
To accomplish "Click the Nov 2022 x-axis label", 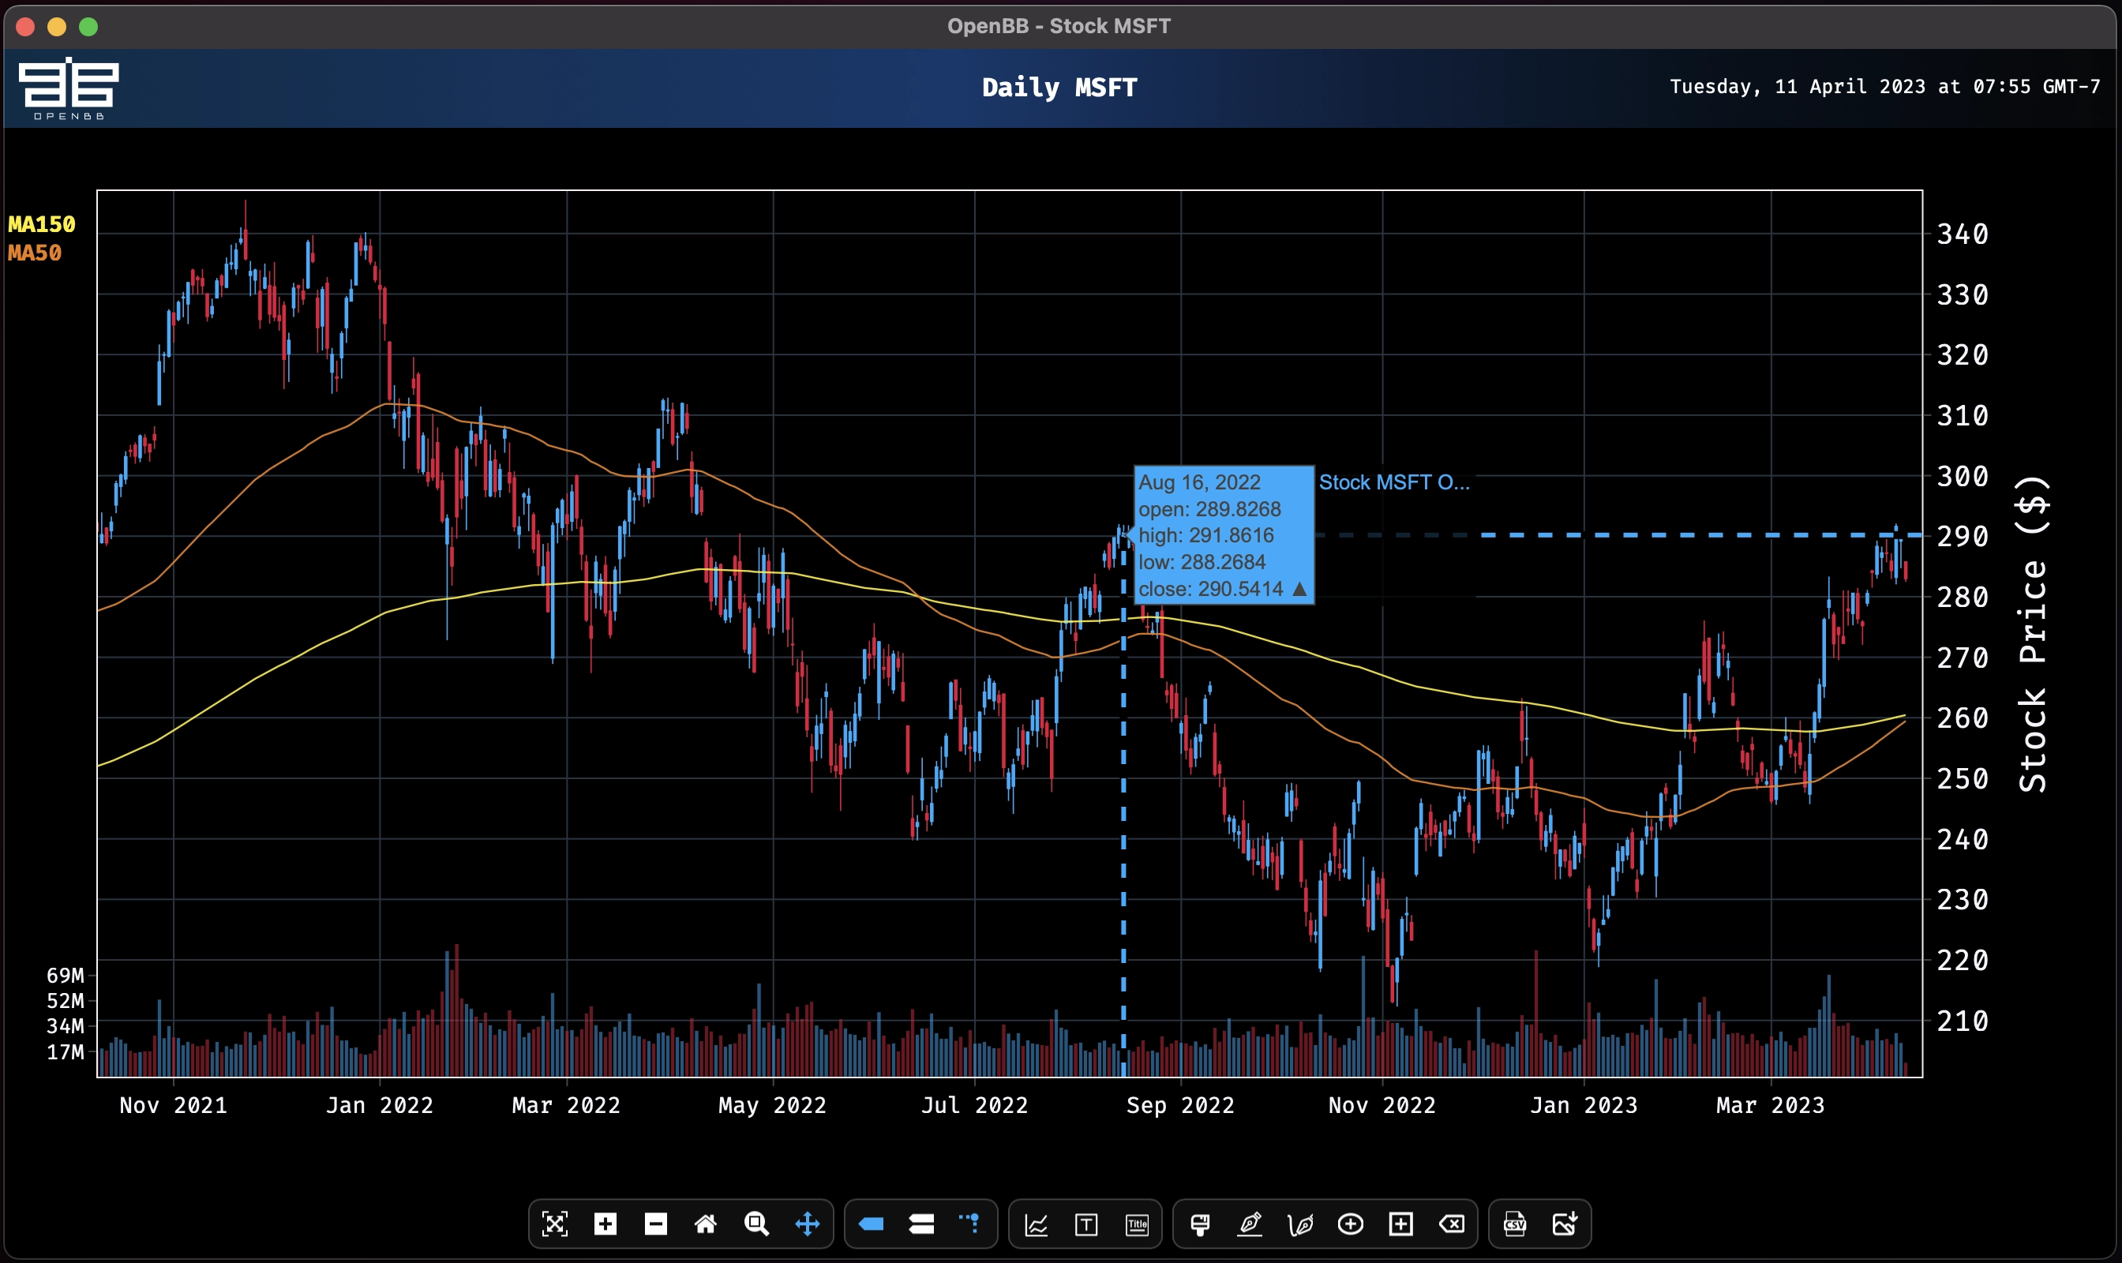I will 1382,1106.
